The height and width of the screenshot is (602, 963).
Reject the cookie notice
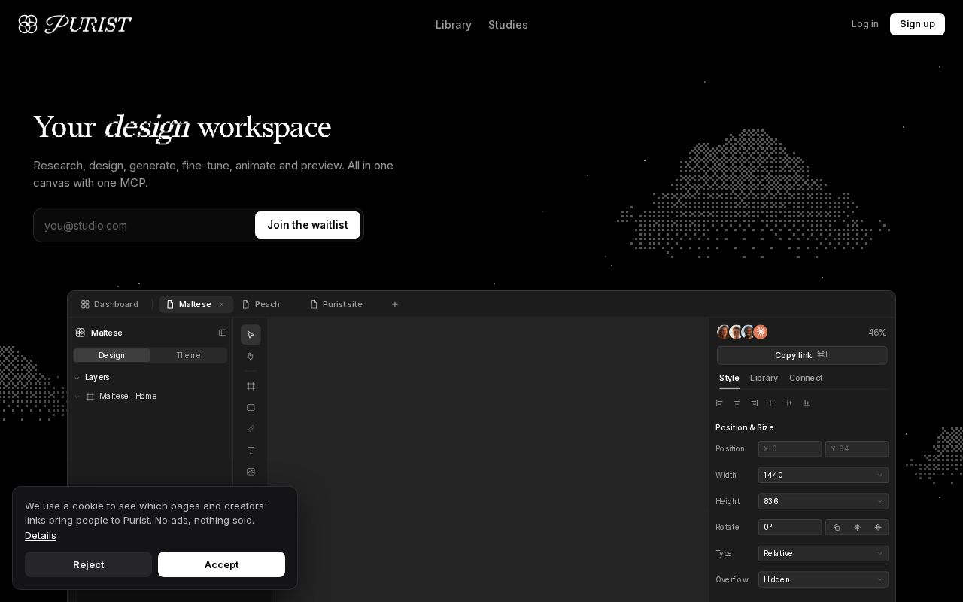(x=88, y=564)
